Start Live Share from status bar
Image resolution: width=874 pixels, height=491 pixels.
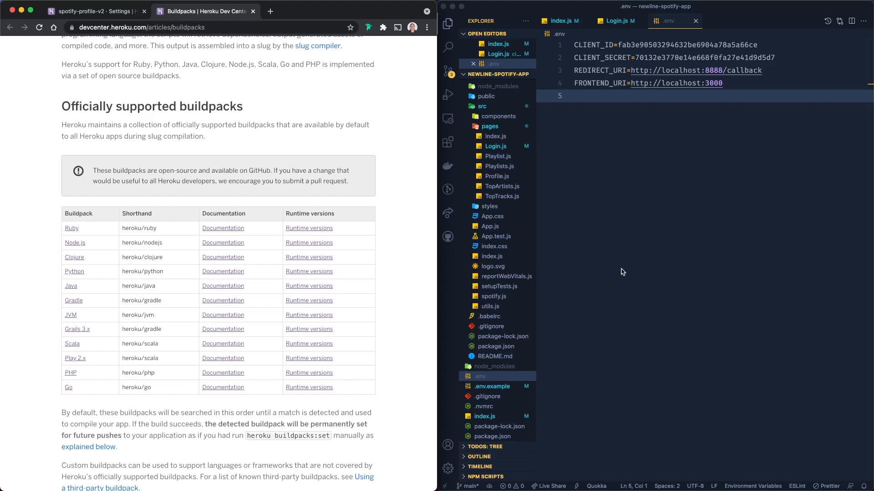point(549,486)
